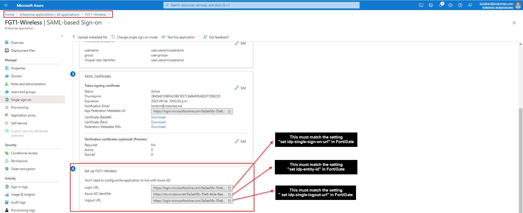Edit the Token signing certificate
The height and width of the screenshot is (213, 523).
241,88
